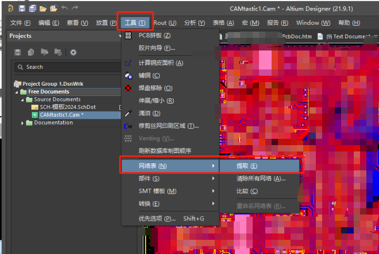
Task: Open the Window (W) menu
Action: (x=313, y=23)
